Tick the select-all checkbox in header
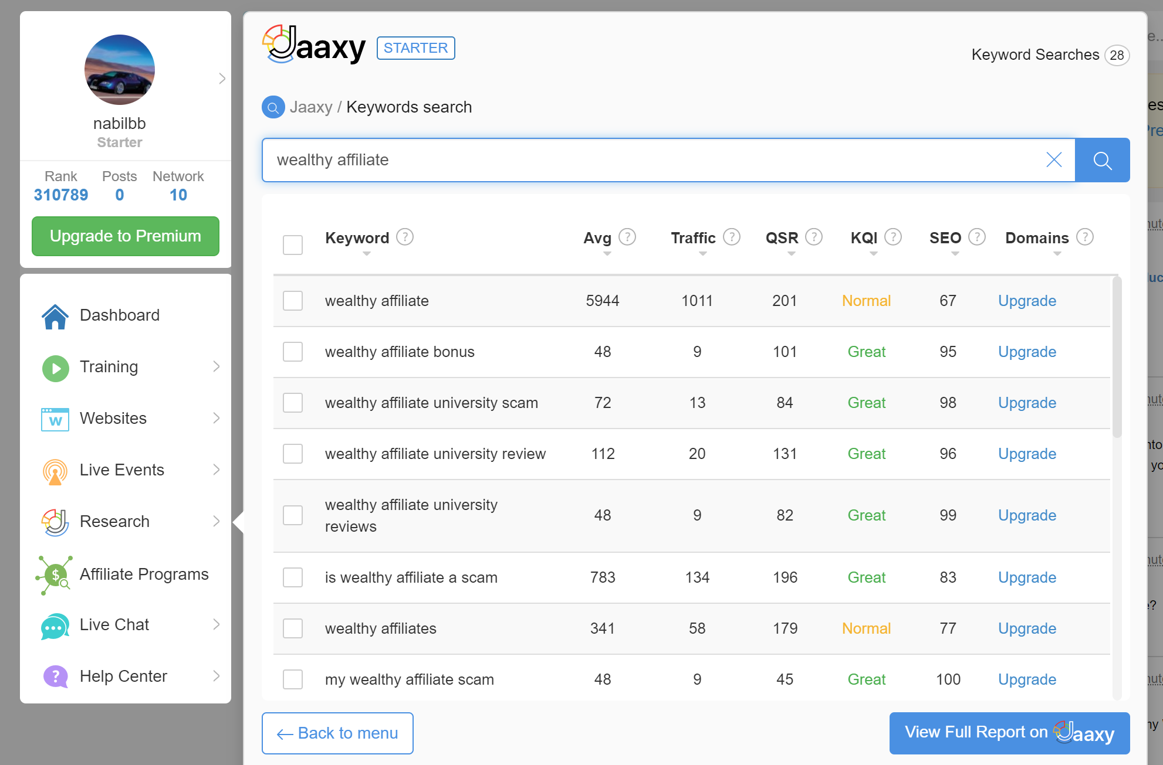The height and width of the screenshot is (765, 1163). point(293,244)
